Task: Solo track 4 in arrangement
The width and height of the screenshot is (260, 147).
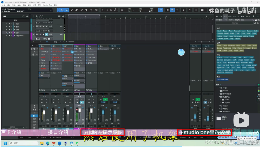Action: coord(40,34)
